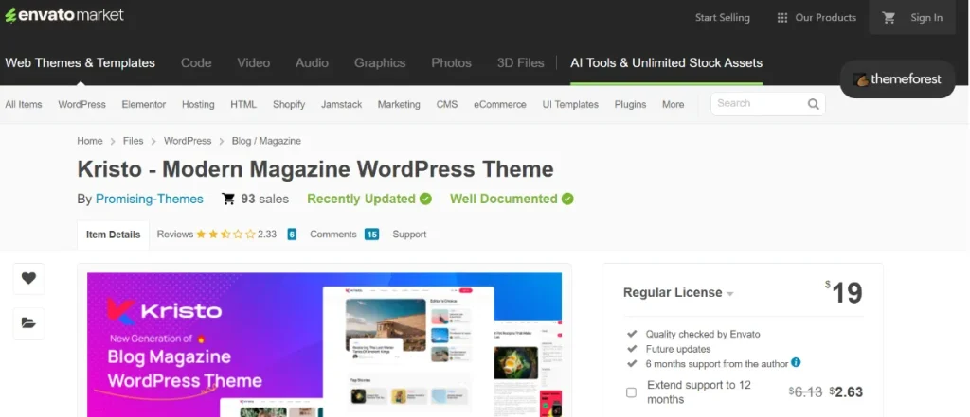The image size is (970, 417).
Task: Click the Envato Market logo
Action: [64, 15]
